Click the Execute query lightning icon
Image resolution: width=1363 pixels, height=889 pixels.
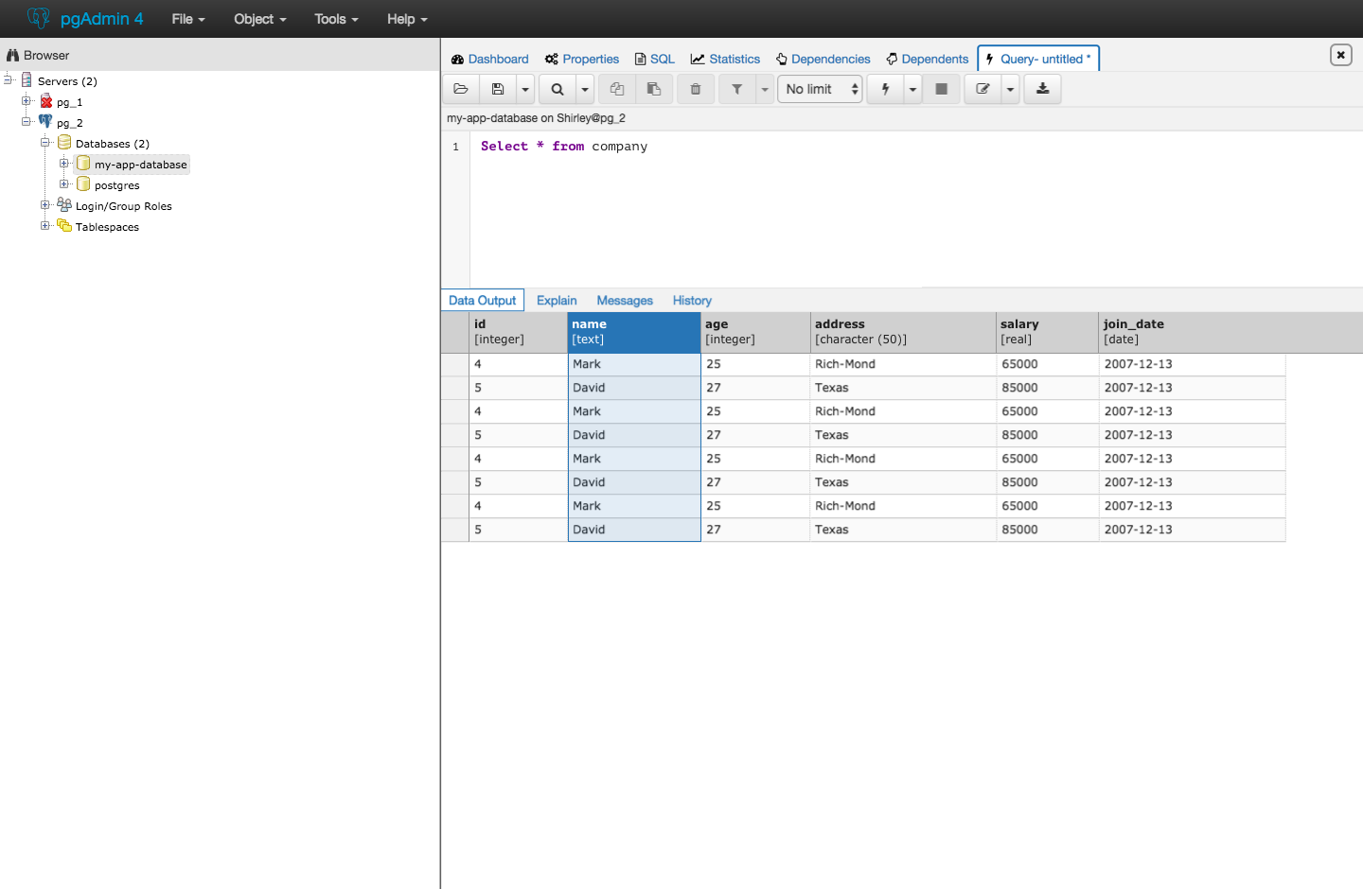point(885,89)
